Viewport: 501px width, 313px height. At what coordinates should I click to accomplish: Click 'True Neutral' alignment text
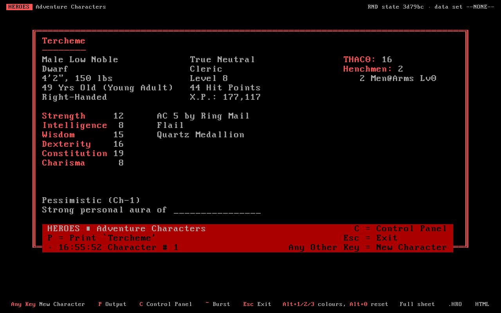[222, 59]
